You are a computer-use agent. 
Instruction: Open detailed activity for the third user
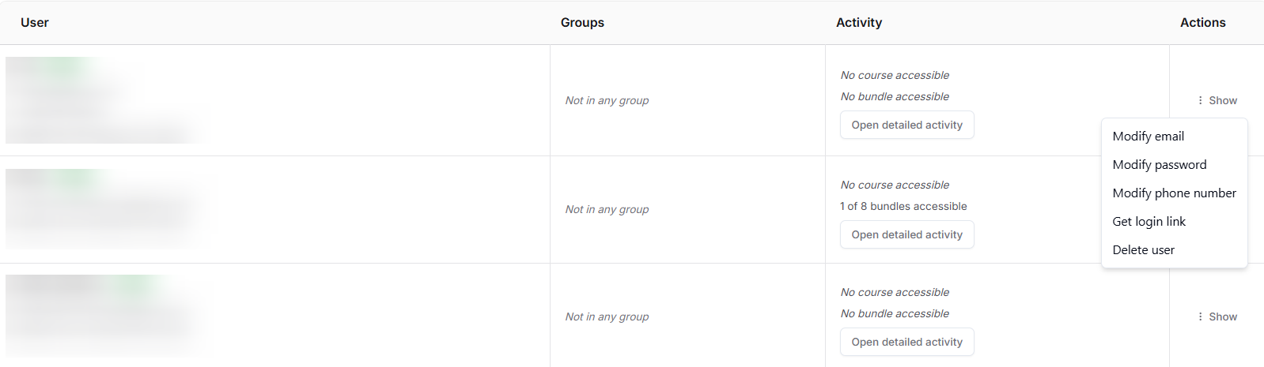906,342
